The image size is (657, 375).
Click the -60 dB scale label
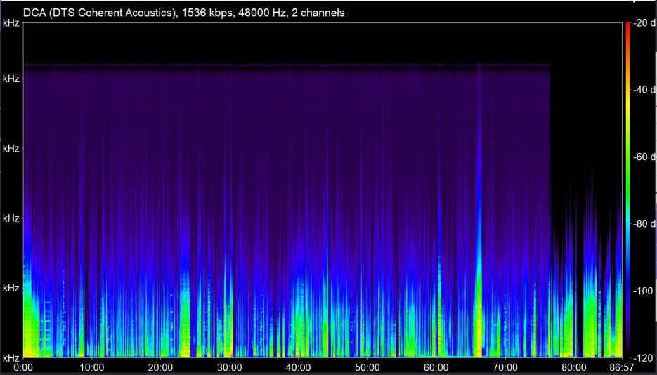coord(644,157)
